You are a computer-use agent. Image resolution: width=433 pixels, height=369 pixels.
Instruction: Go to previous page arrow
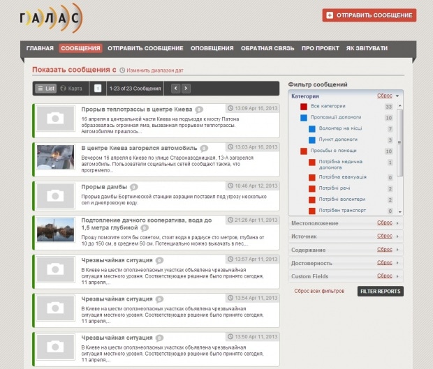[x=175, y=89]
